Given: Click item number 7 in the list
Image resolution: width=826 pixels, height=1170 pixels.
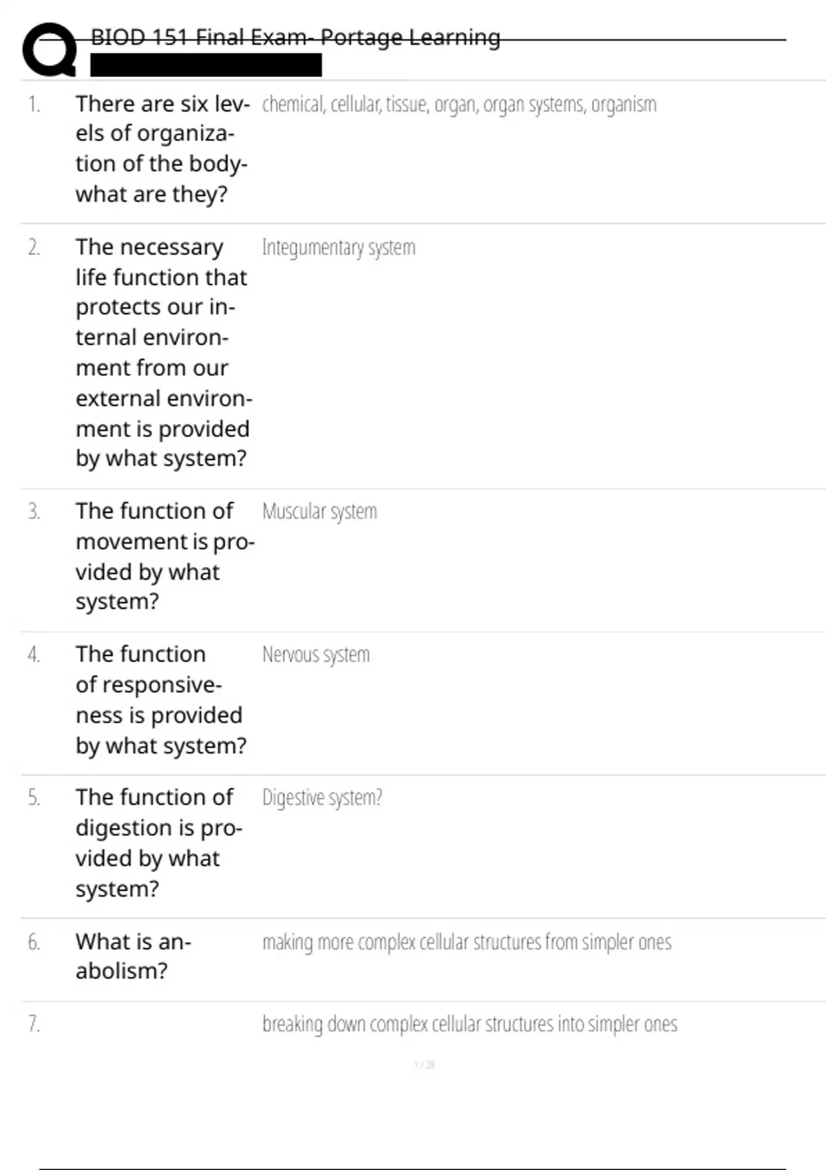Looking at the screenshot, I should point(34,1024).
